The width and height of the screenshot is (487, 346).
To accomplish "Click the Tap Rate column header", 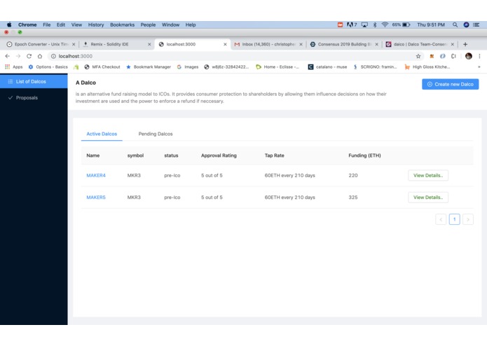I will coord(274,155).
